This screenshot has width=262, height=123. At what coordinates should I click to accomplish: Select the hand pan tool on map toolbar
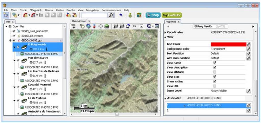tap(82, 26)
